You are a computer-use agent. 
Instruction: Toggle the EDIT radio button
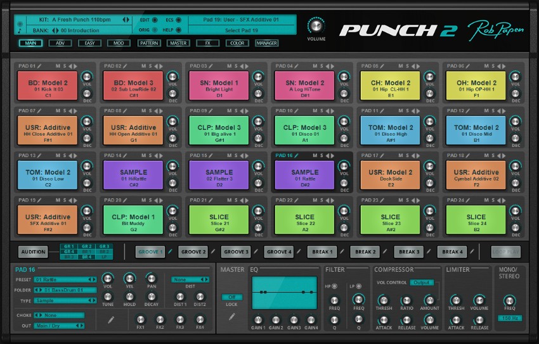tap(155, 20)
